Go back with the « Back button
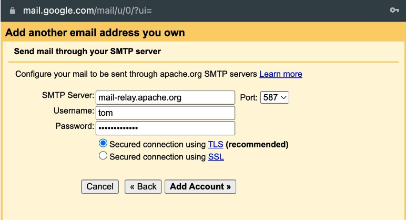 (143, 186)
